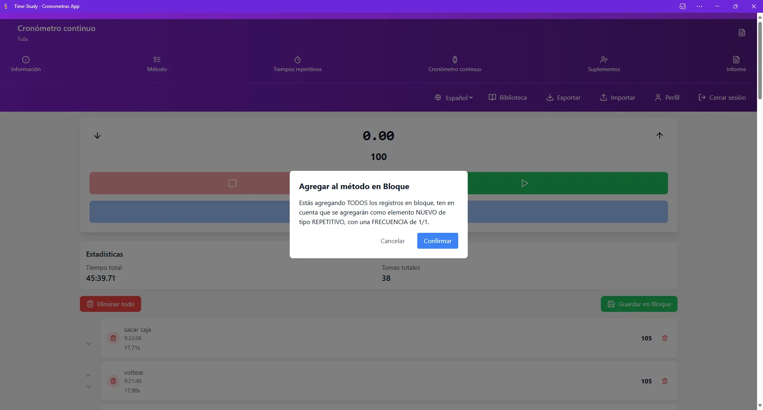
Task: Click the voltear record name
Action: [134, 372]
